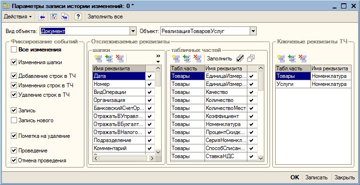Uncheck the Запись checkbox
Screen dimensions: 360x185
point(14,110)
